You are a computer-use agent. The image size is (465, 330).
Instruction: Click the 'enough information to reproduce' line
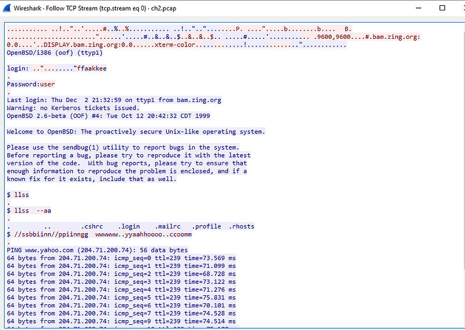click(x=127, y=171)
